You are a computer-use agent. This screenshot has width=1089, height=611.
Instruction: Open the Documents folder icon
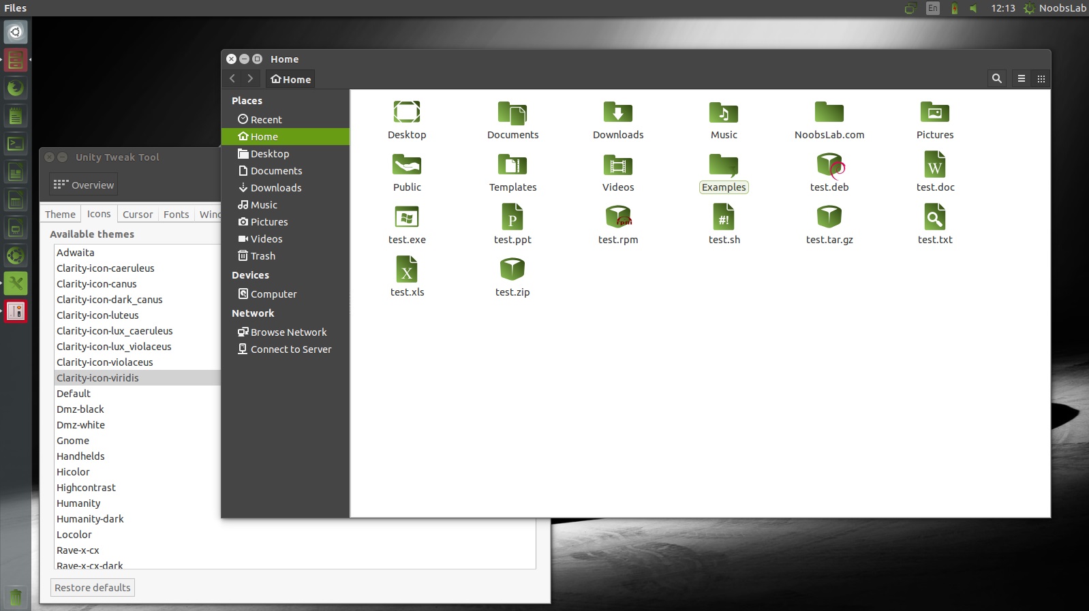pos(512,112)
